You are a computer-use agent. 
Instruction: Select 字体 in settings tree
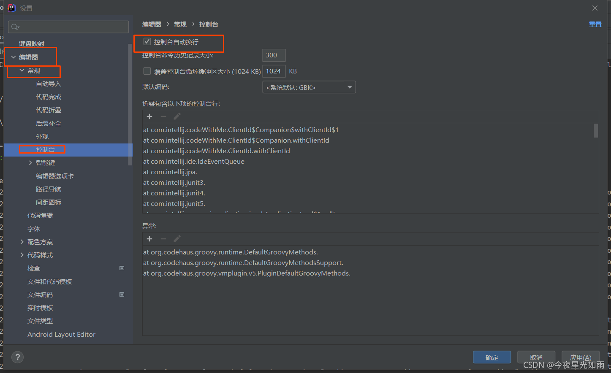[34, 229]
